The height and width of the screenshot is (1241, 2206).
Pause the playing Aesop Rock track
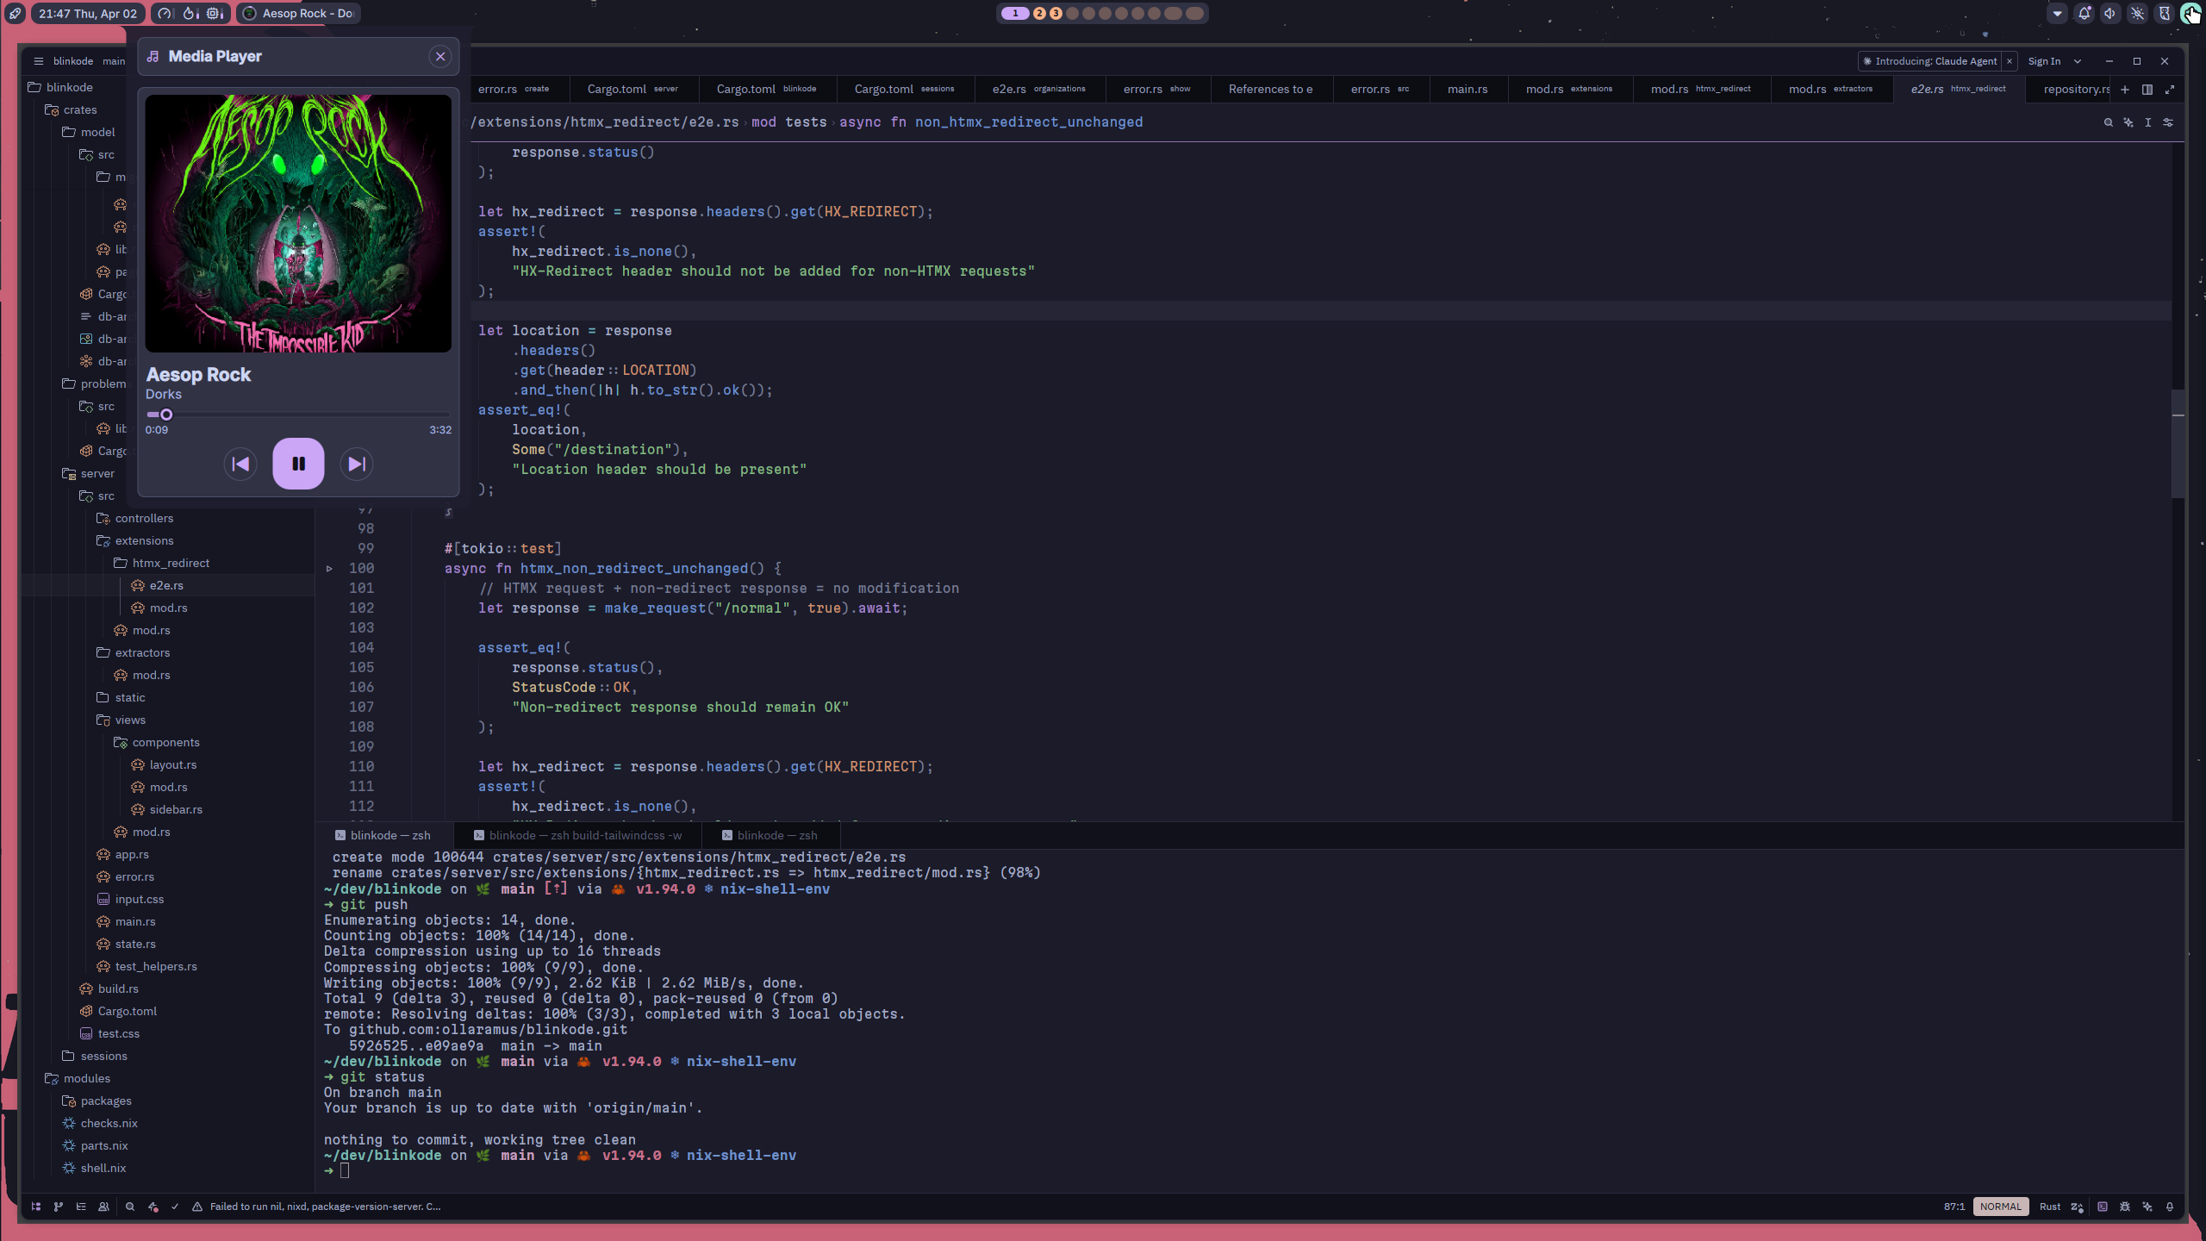click(298, 464)
